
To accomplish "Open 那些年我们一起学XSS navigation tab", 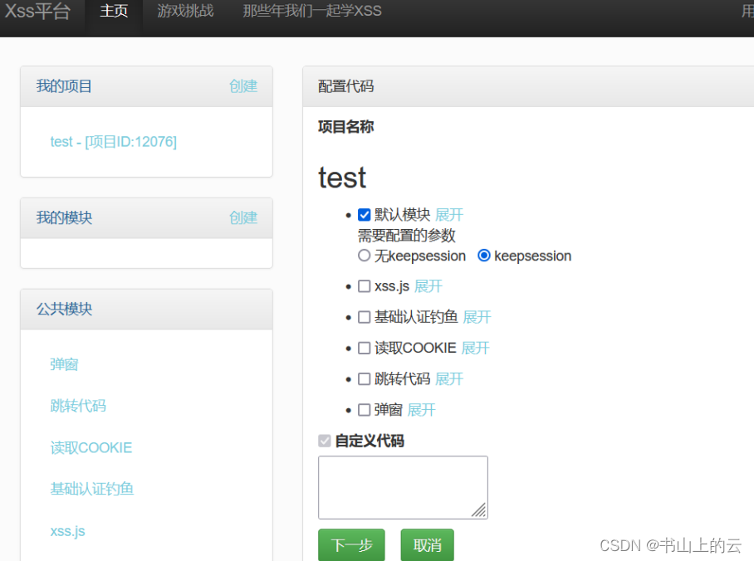I will click(312, 11).
